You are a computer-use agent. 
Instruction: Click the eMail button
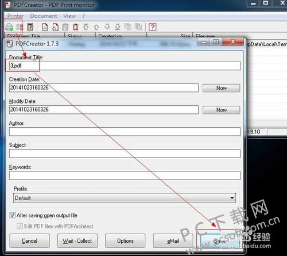coord(173,241)
